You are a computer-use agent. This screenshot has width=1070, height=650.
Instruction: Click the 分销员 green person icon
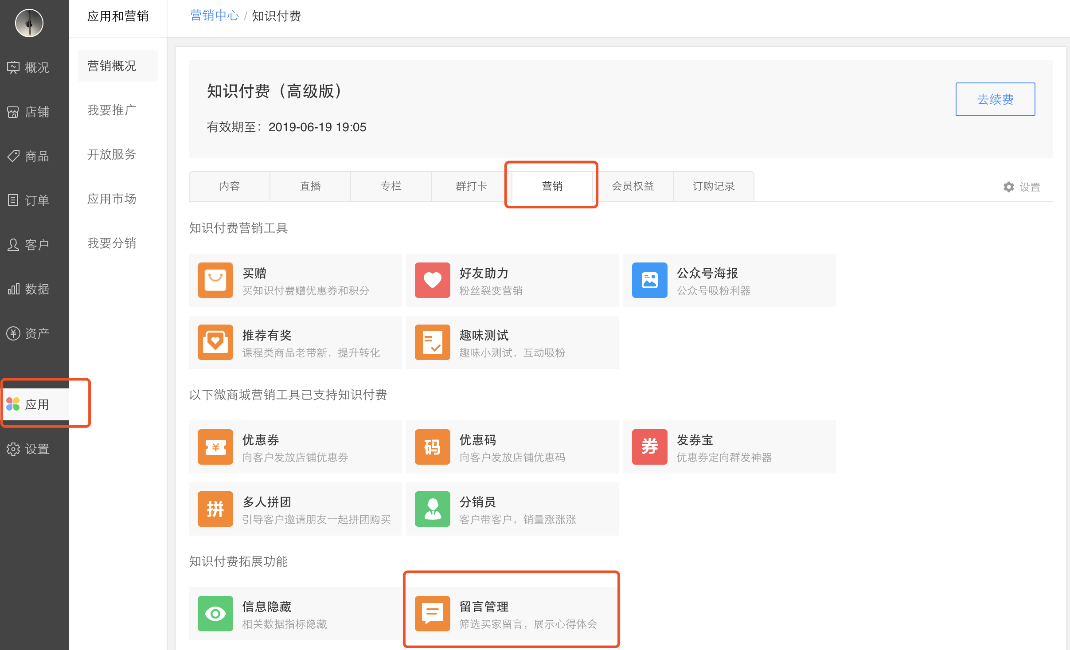click(x=432, y=509)
